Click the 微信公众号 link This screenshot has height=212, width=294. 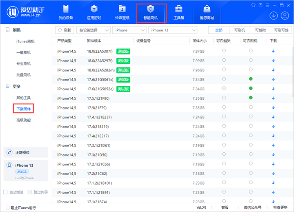(252, 208)
